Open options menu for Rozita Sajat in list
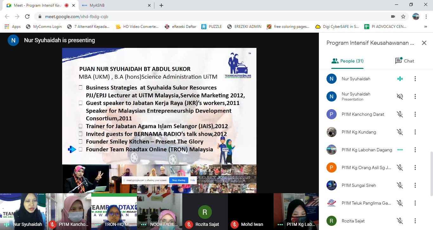 click(415, 221)
